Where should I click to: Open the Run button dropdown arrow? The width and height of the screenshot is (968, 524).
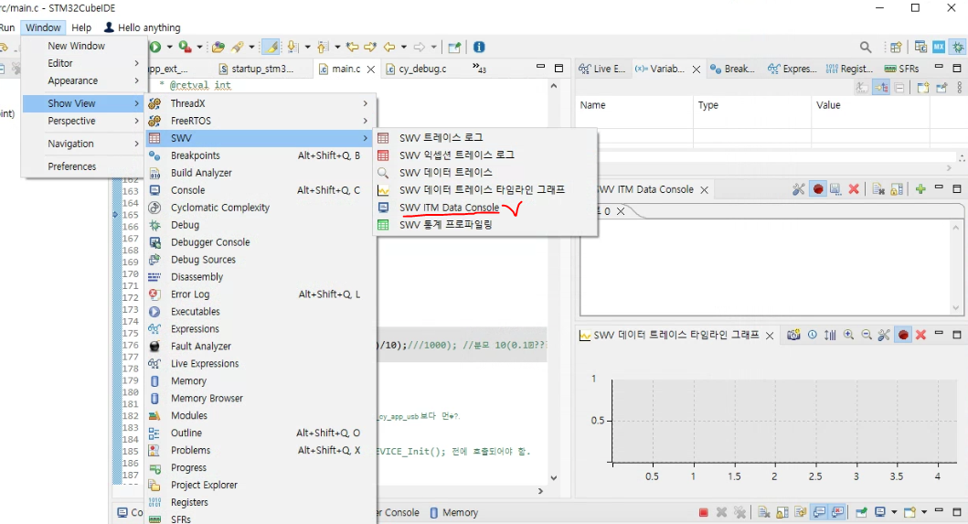click(x=169, y=47)
